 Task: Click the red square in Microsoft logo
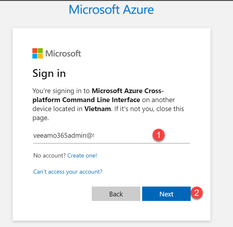[x=35, y=51]
